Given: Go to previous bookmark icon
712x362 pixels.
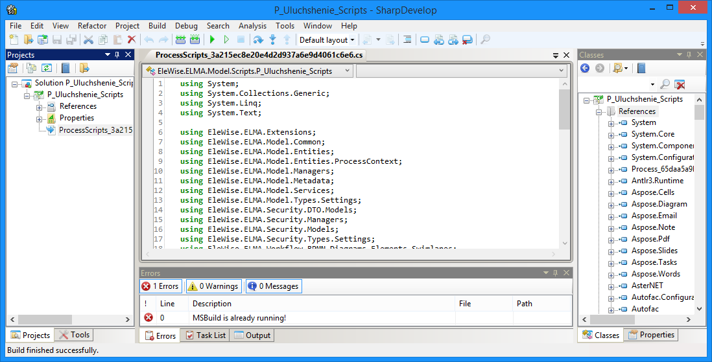Looking at the screenshot, I should point(438,40).
